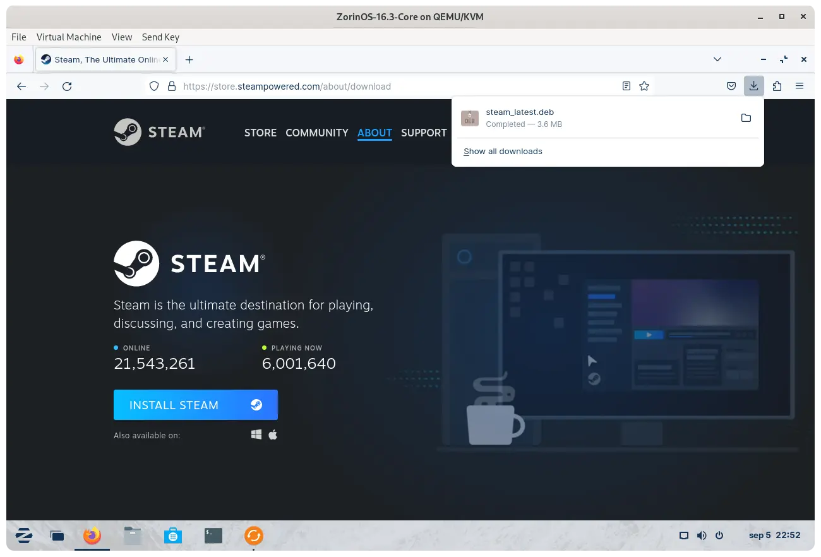The width and height of the screenshot is (821, 557).
Task: Click the screen tray icon
Action: click(683, 536)
